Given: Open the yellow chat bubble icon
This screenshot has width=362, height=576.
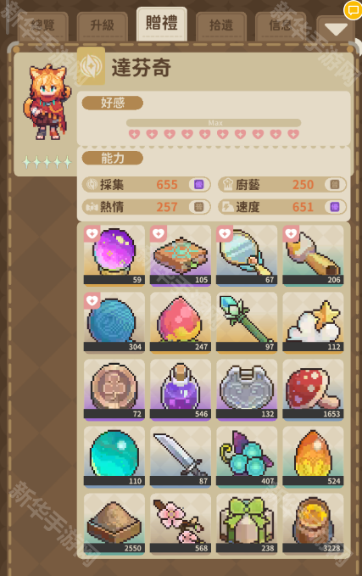Looking at the screenshot, I should [354, 10].
